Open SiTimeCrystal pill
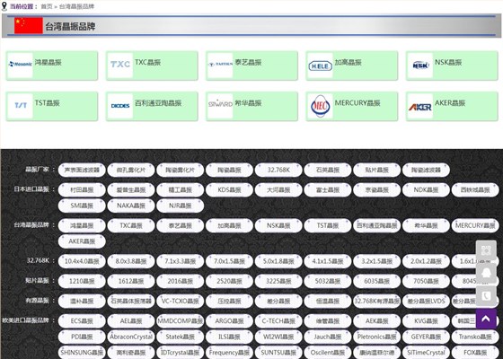The image size is (503, 359). pos(426,352)
